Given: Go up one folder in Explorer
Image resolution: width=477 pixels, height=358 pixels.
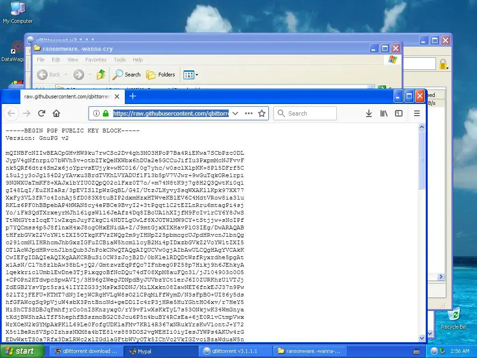Looking at the screenshot, I should tap(101, 75).
